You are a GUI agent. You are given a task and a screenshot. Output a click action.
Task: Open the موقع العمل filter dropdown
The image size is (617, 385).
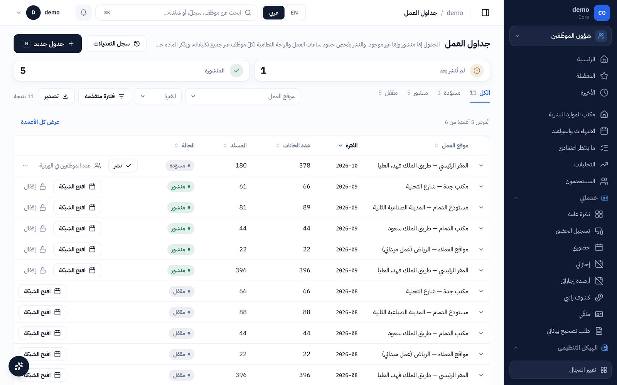[x=243, y=96]
